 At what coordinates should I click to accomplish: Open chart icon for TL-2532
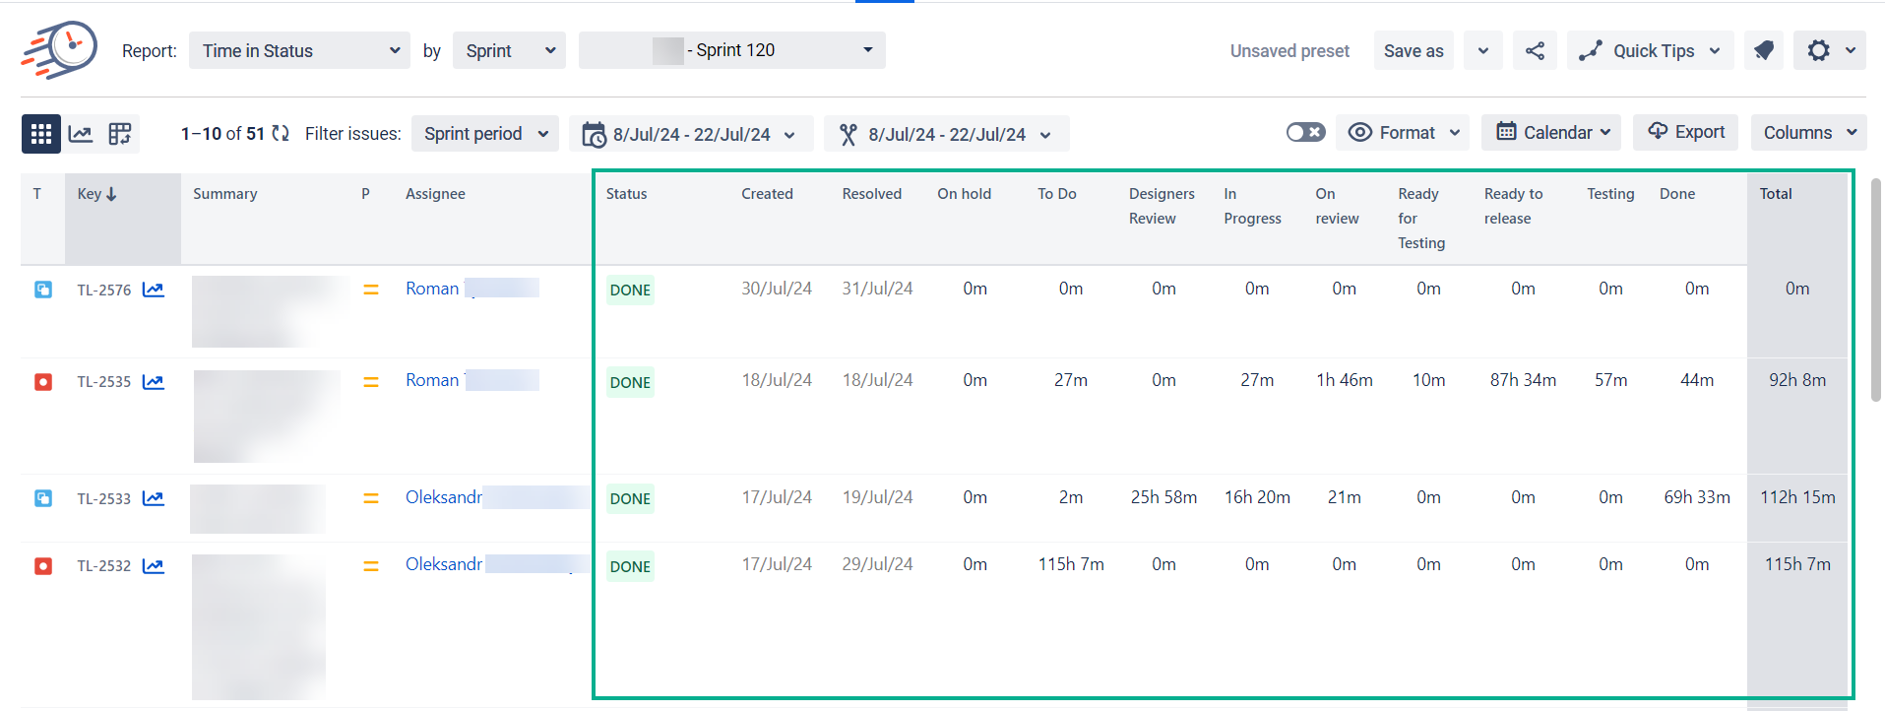pyautogui.click(x=154, y=566)
